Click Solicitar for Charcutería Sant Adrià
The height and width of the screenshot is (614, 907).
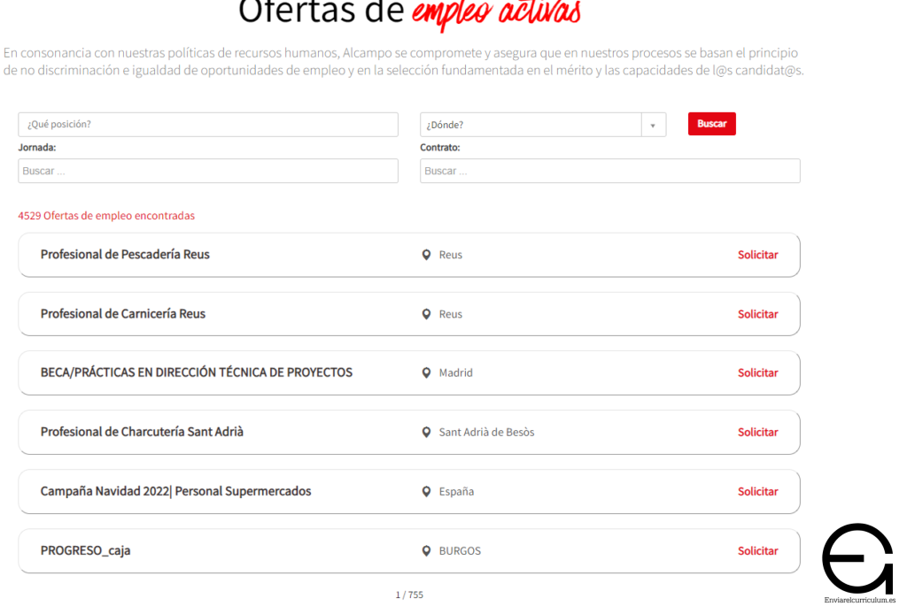757,433
